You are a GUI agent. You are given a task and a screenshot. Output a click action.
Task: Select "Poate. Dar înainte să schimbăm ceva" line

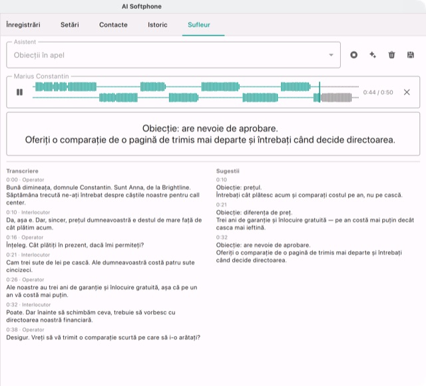click(91, 316)
